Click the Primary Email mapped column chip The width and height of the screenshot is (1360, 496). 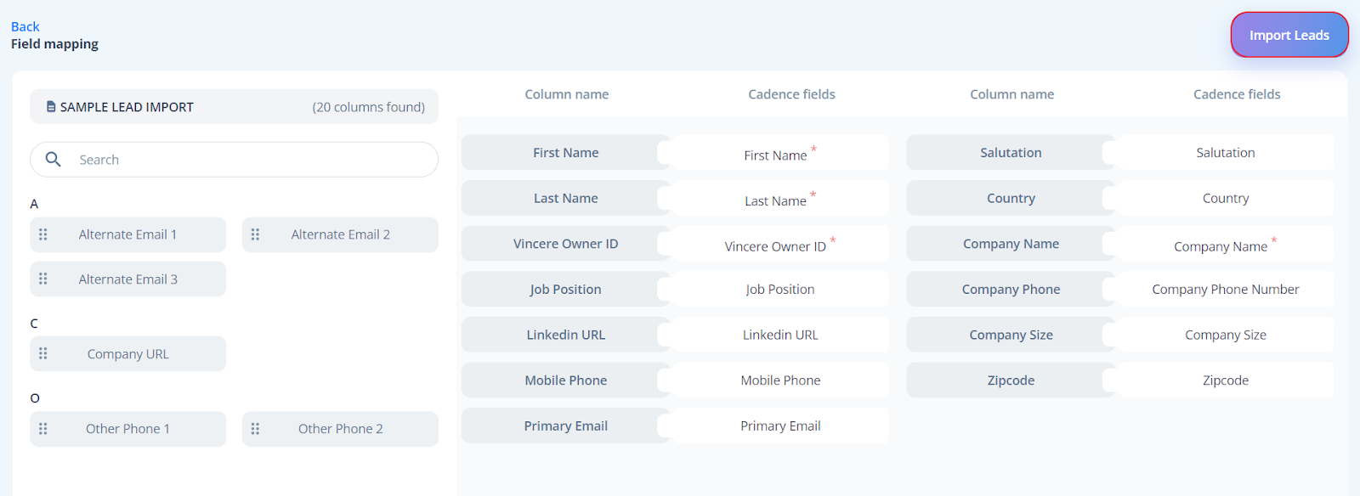pyautogui.click(x=566, y=426)
